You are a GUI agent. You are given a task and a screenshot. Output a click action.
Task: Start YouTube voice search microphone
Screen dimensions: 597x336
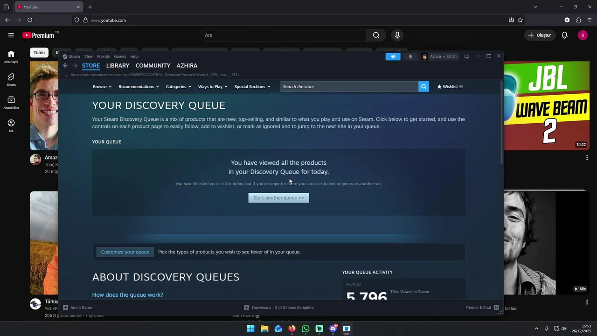397,35
